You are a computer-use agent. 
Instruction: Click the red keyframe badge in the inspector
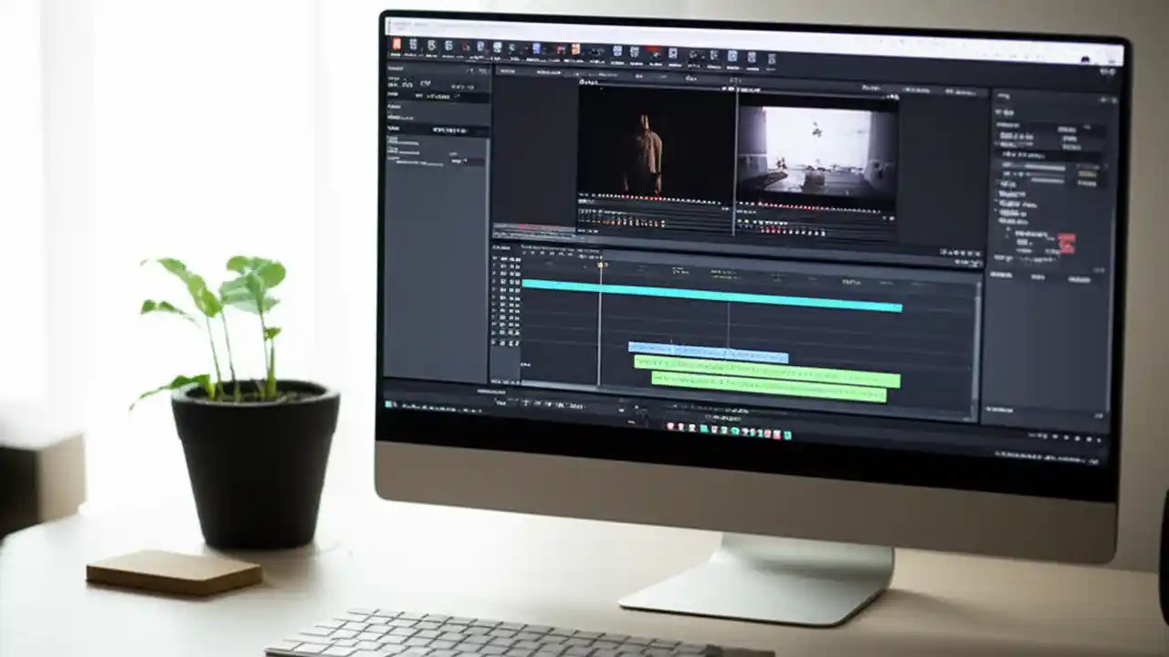(1067, 243)
